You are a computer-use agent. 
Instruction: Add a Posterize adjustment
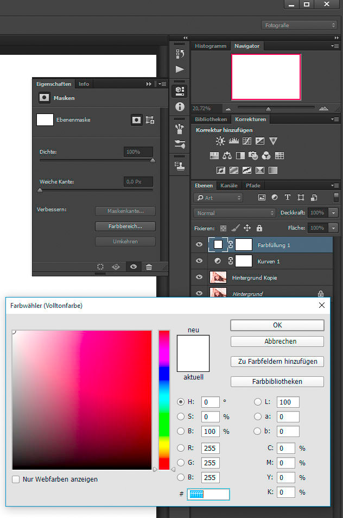tap(234, 170)
